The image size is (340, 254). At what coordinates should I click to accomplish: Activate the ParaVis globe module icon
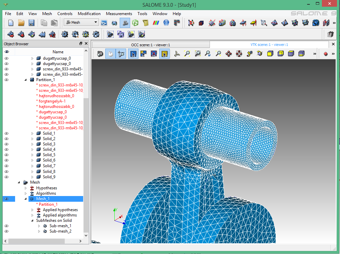coord(166,23)
